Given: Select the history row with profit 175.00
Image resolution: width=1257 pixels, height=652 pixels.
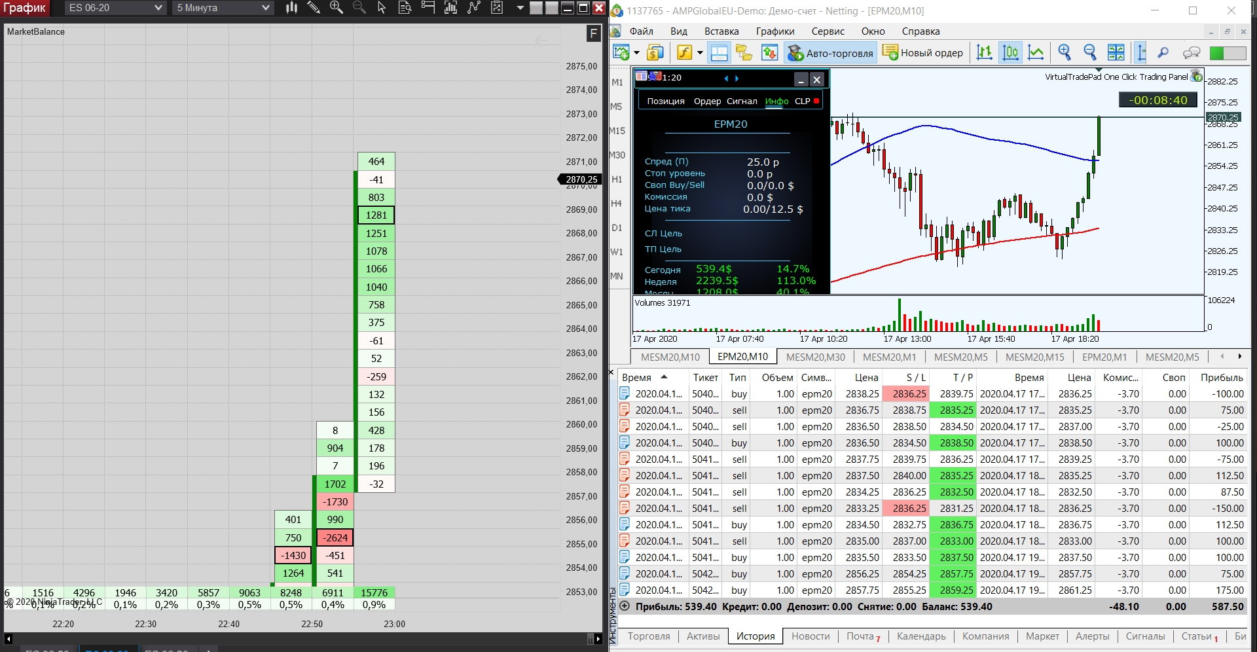Looking at the screenshot, I should click(x=932, y=590).
